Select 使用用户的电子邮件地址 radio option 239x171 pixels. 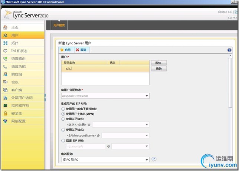pyautogui.click(x=63, y=109)
